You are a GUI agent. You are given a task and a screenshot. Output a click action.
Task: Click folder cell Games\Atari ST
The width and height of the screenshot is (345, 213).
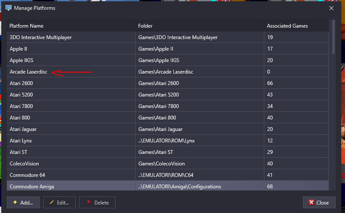(200, 152)
